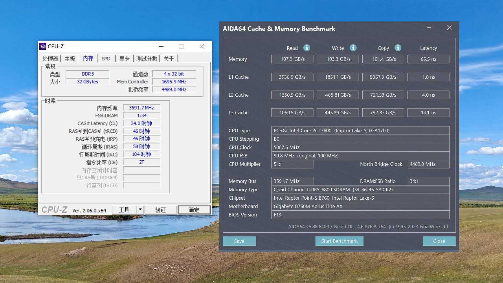Viewport: 503px width, 283px height.
Task: Click the 工具 button in CPU-Z
Action: click(x=124, y=210)
